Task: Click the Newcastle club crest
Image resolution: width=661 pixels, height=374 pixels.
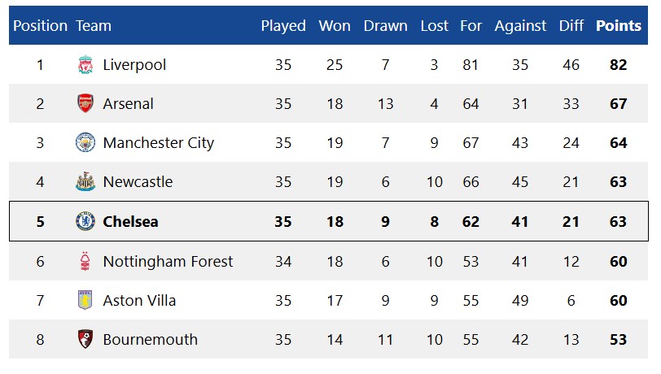Action: 85,181
